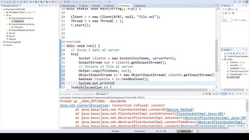The image size is (249, 140).
Task: Collapse the Client class in Outline
Action: pyautogui.click(x=223, y=59)
